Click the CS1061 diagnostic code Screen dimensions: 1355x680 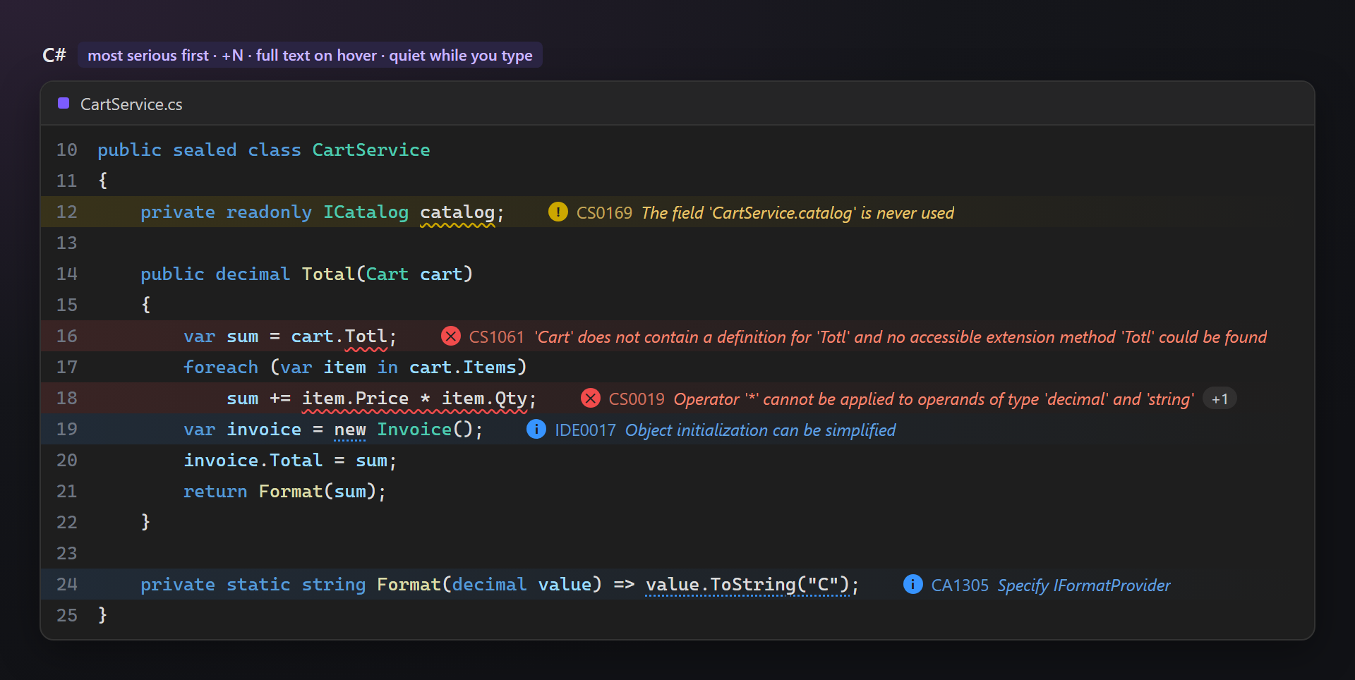pos(497,337)
